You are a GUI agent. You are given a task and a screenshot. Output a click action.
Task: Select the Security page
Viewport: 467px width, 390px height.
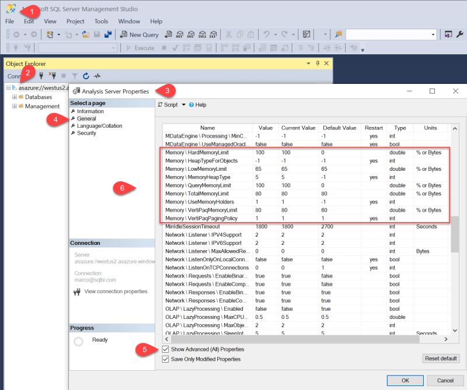tap(86, 133)
